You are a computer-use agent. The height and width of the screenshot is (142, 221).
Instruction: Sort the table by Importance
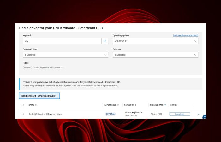(111, 105)
